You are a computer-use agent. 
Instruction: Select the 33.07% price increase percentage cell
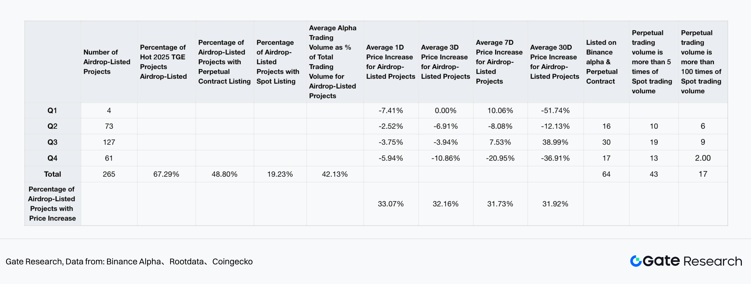point(391,204)
